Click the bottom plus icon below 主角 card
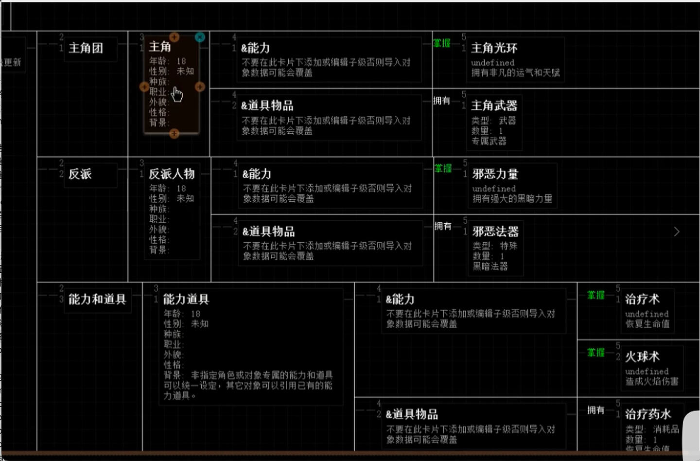This screenshot has height=461, width=700. [174, 134]
